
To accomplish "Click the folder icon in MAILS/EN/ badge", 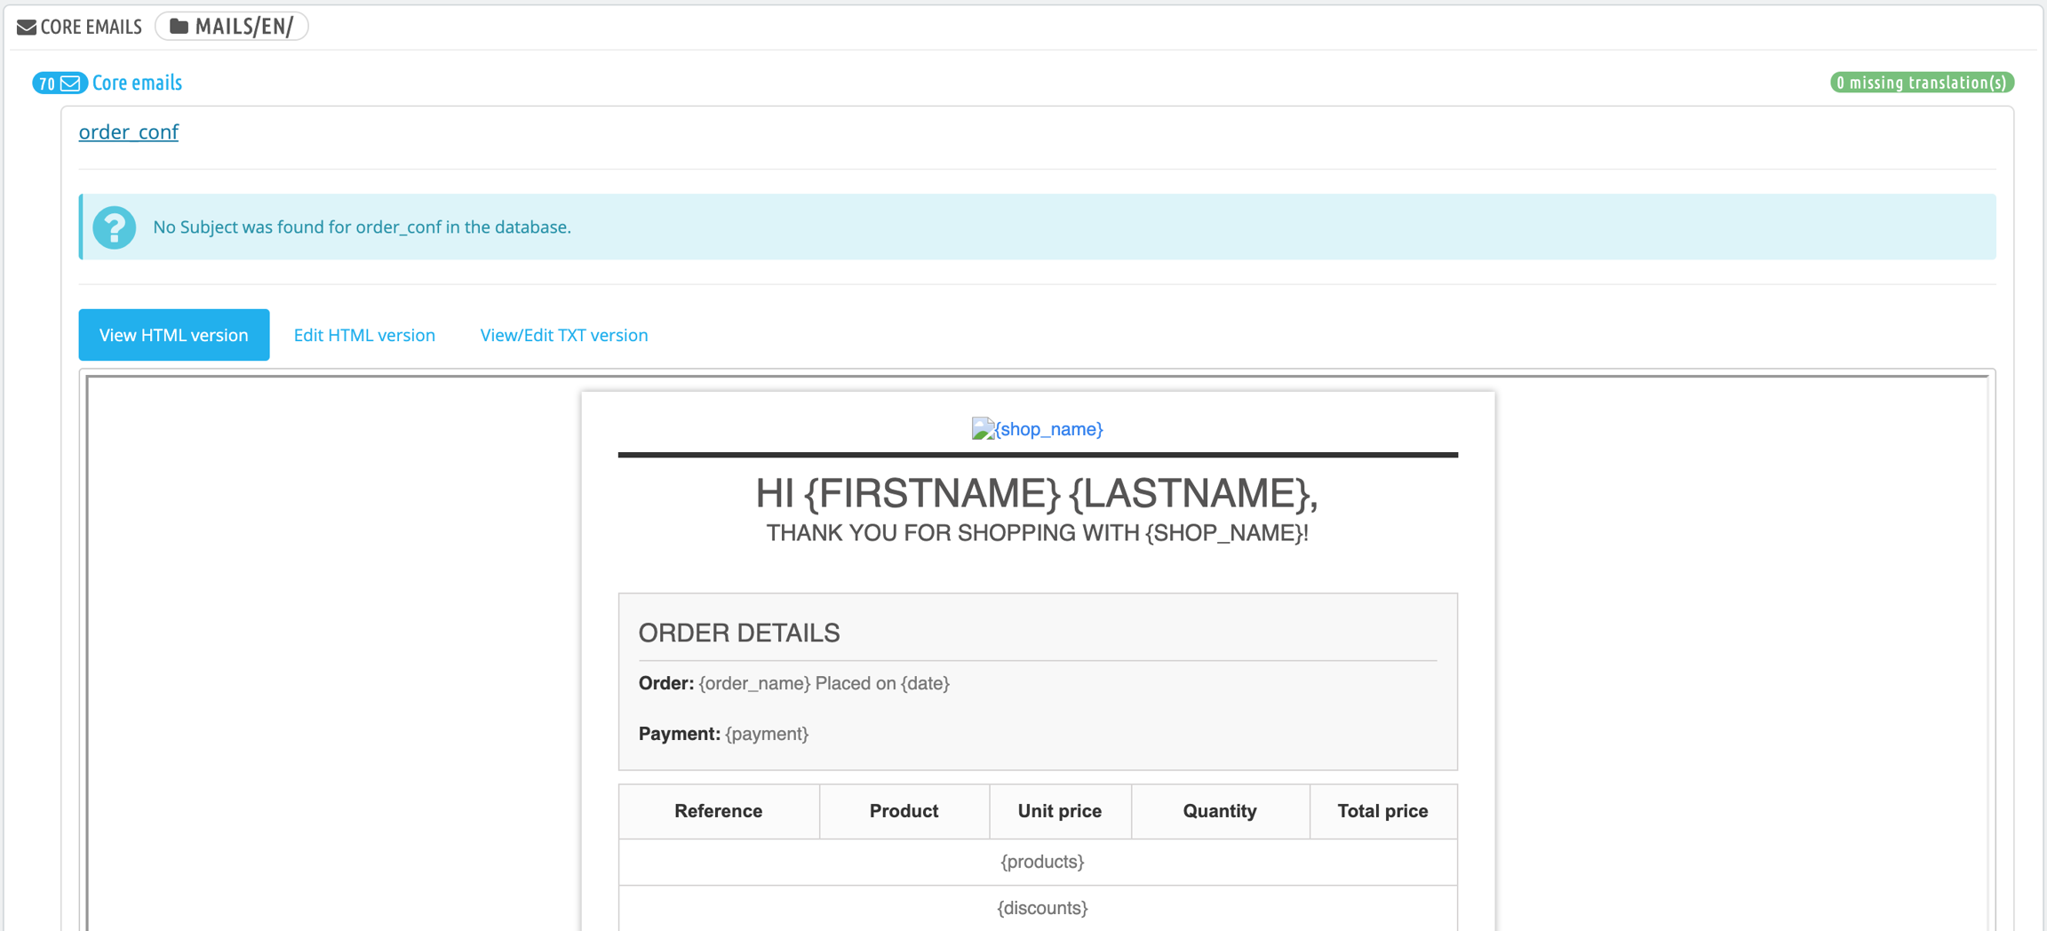I will [179, 27].
